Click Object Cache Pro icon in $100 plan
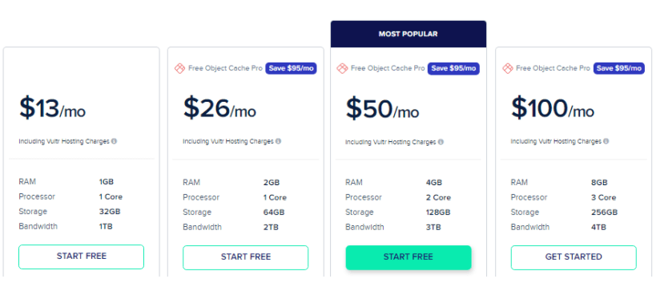The image size is (656, 291). (508, 68)
